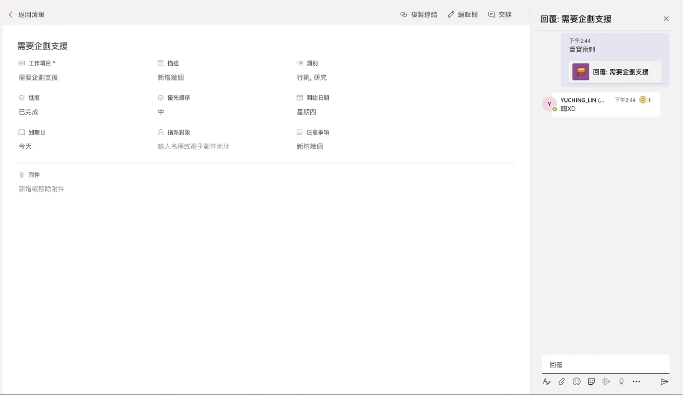The width and height of the screenshot is (683, 395).
Task: Click the 回覆 reply input box
Action: click(605, 364)
